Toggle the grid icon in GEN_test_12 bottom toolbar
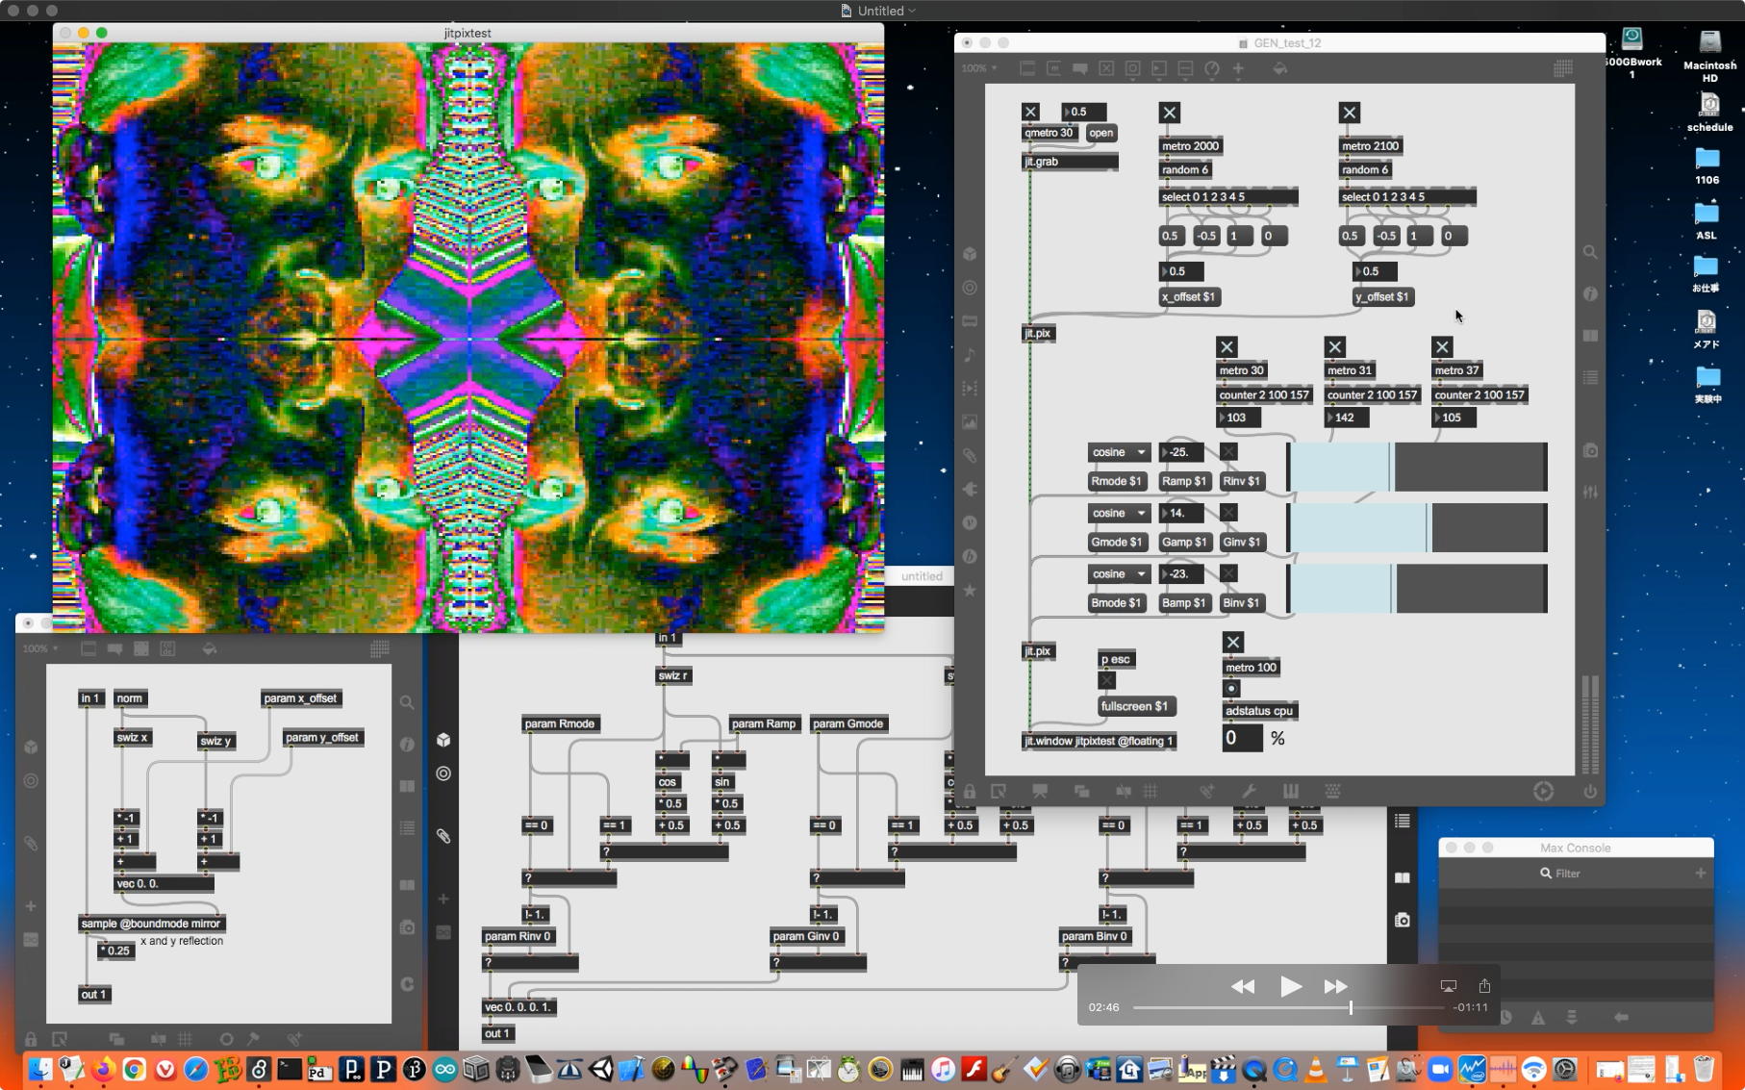 tap(1151, 791)
